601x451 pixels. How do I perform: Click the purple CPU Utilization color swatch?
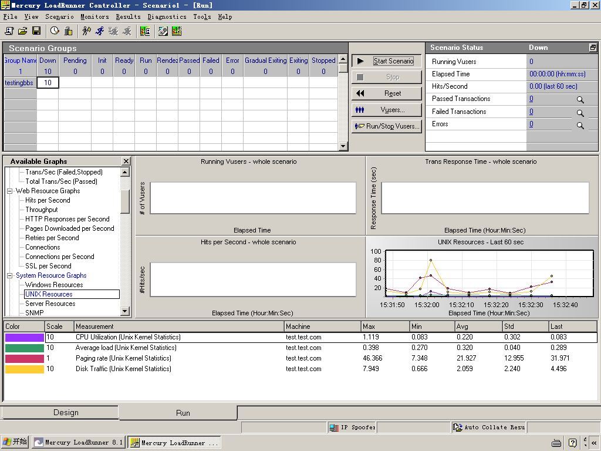pyautogui.click(x=25, y=338)
